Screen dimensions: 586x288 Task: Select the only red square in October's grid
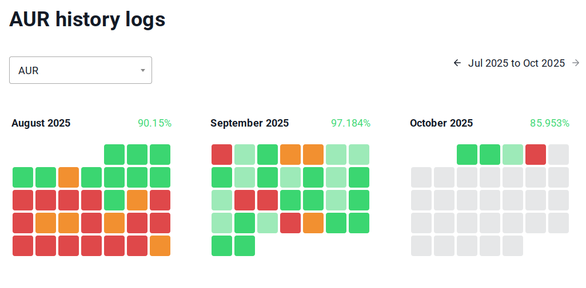[536, 155]
